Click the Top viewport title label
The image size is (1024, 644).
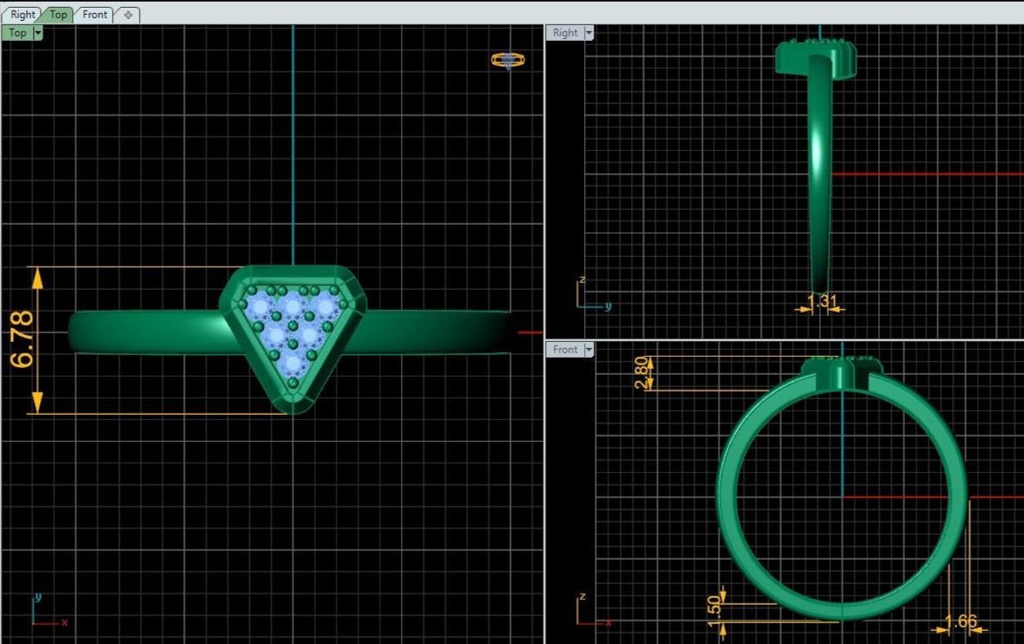[16, 33]
